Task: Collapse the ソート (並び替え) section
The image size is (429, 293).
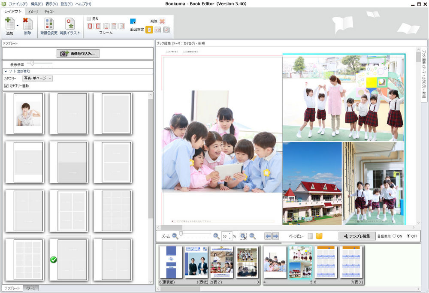Action: click(x=6, y=71)
